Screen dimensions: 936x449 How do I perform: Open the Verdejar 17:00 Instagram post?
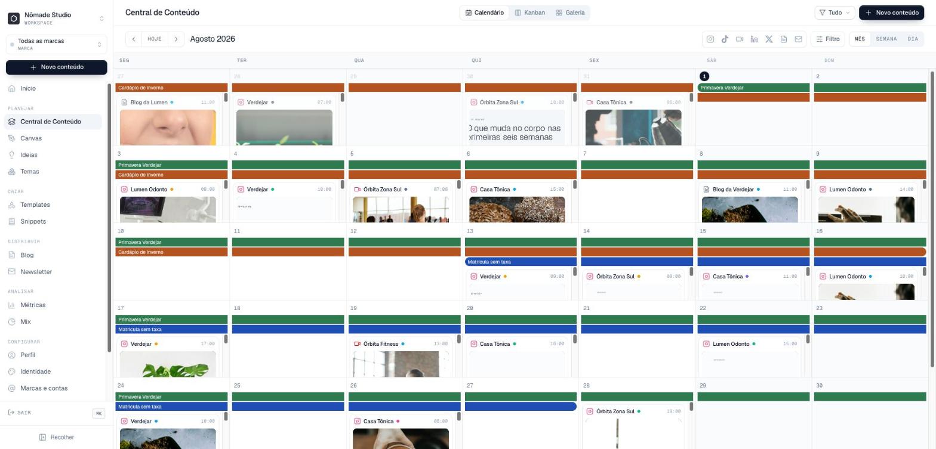pos(168,357)
